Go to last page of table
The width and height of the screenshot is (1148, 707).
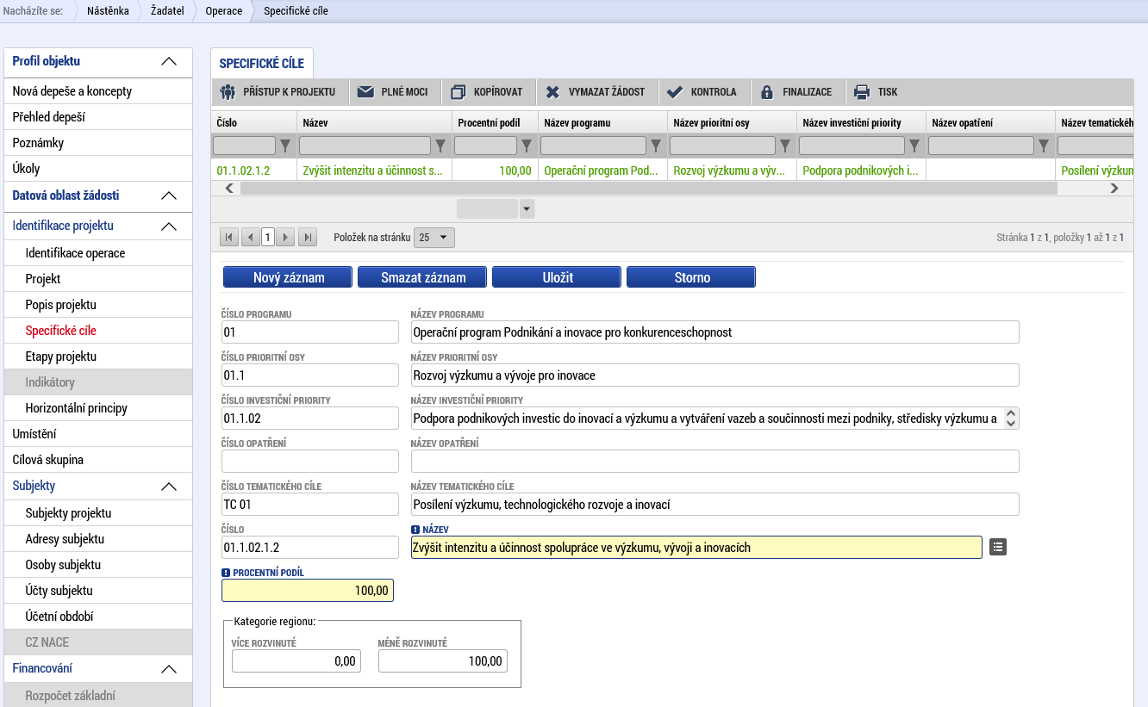point(308,237)
